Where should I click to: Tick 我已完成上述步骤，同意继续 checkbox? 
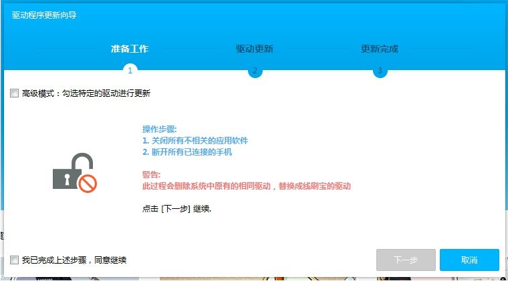click(14, 260)
